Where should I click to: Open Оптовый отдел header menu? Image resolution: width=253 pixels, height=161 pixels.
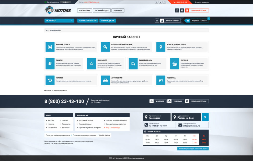pyautogui.click(x=102, y=10)
